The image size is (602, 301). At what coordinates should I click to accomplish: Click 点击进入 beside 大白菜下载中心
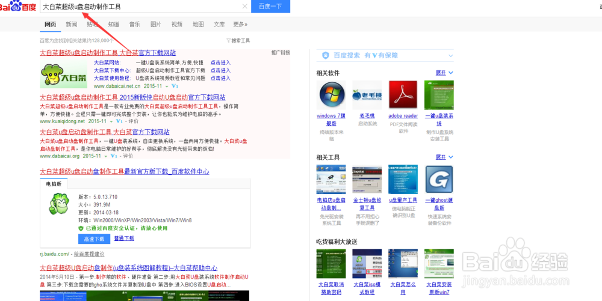[x=220, y=70]
